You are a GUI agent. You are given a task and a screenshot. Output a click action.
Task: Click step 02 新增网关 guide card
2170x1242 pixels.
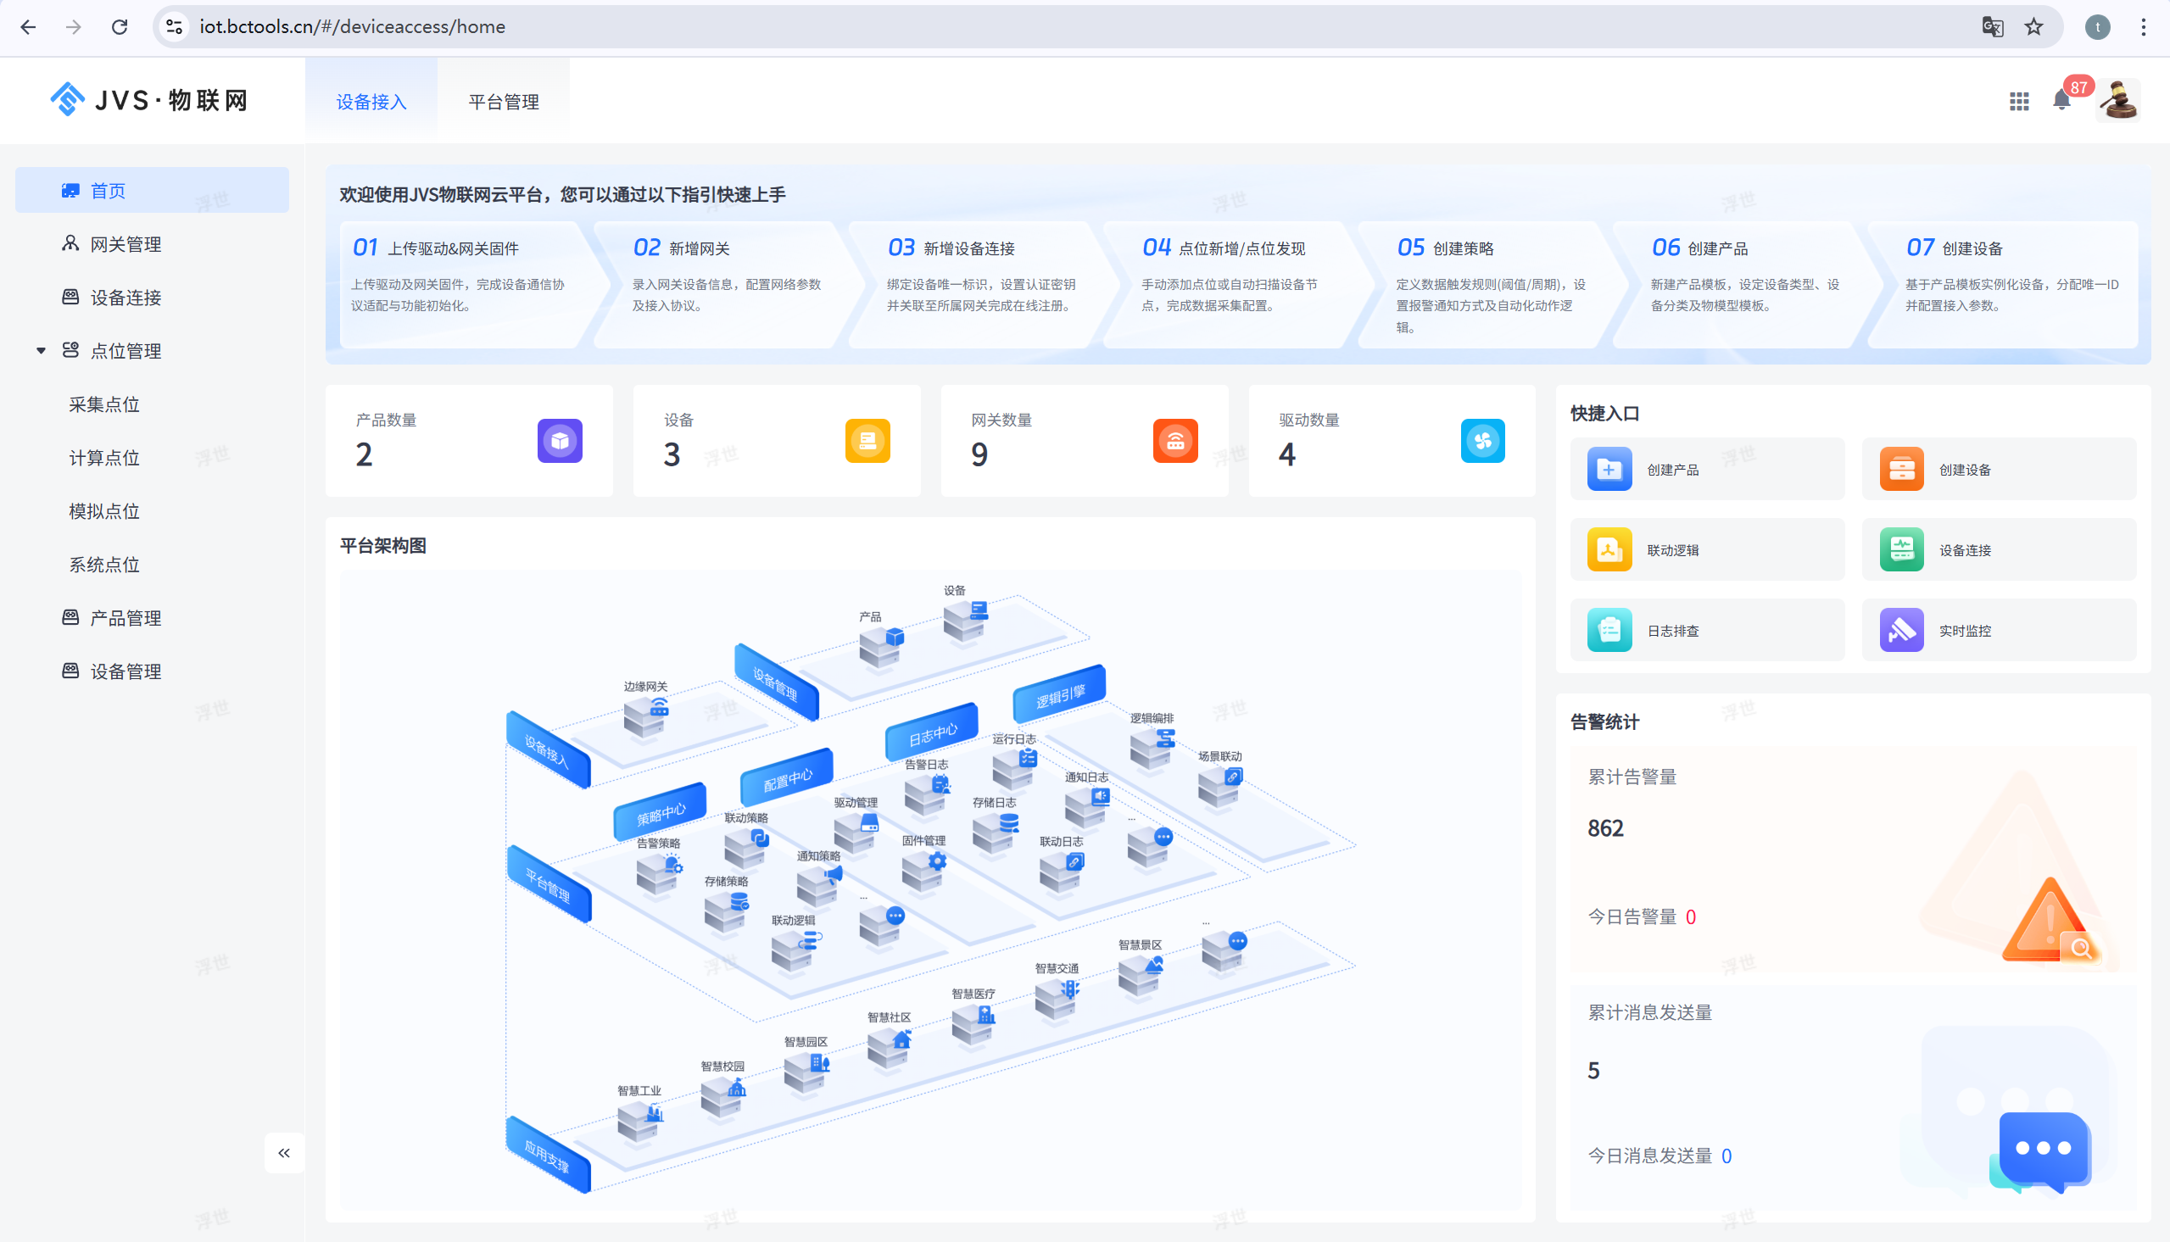pyautogui.click(x=725, y=281)
